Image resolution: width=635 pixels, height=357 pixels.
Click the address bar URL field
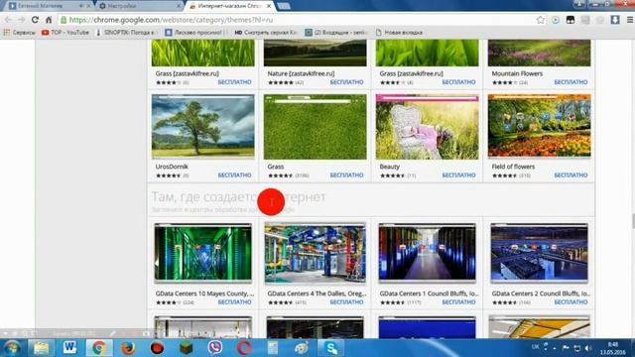coord(298,20)
